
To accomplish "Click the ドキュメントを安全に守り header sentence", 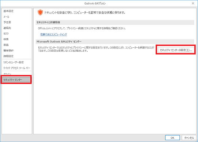I will [85, 12].
